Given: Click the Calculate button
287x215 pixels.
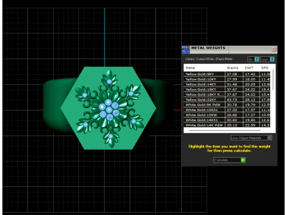Looking at the screenshot, I should pos(230,160).
